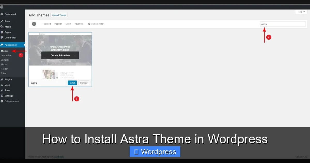Open Header submenu item
Image resolution: width=310 pixels, height=163 pixels.
point(4,69)
